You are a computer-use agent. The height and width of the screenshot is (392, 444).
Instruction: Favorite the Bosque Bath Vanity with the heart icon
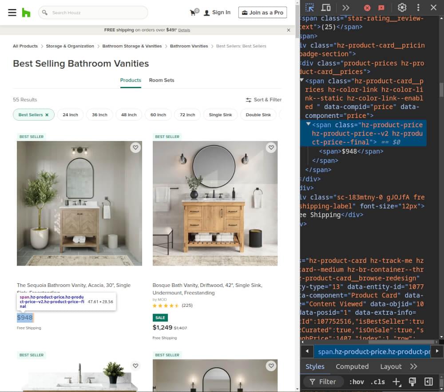(x=271, y=147)
